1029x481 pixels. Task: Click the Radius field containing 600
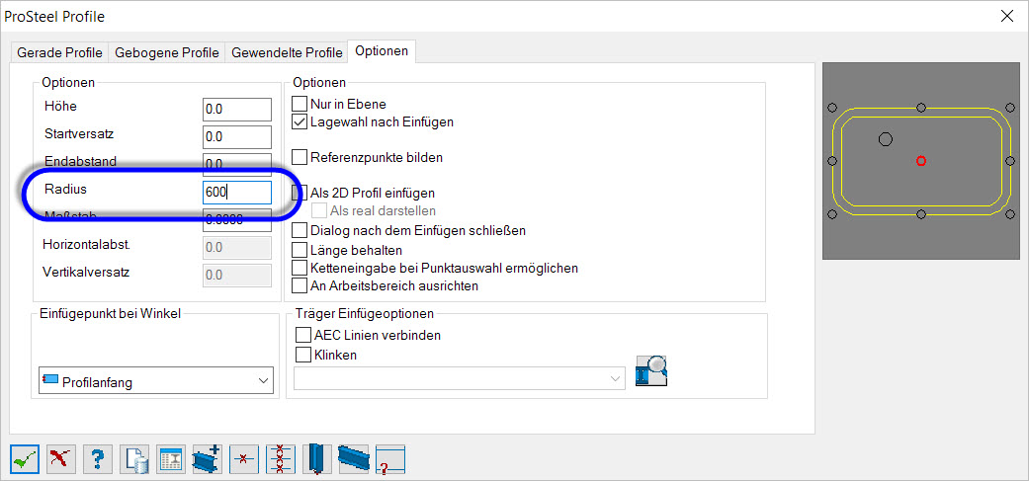237,193
